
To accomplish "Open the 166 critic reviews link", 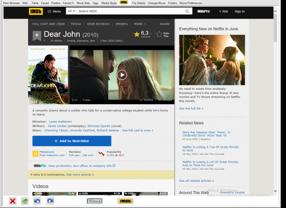I will tap(88, 155).
